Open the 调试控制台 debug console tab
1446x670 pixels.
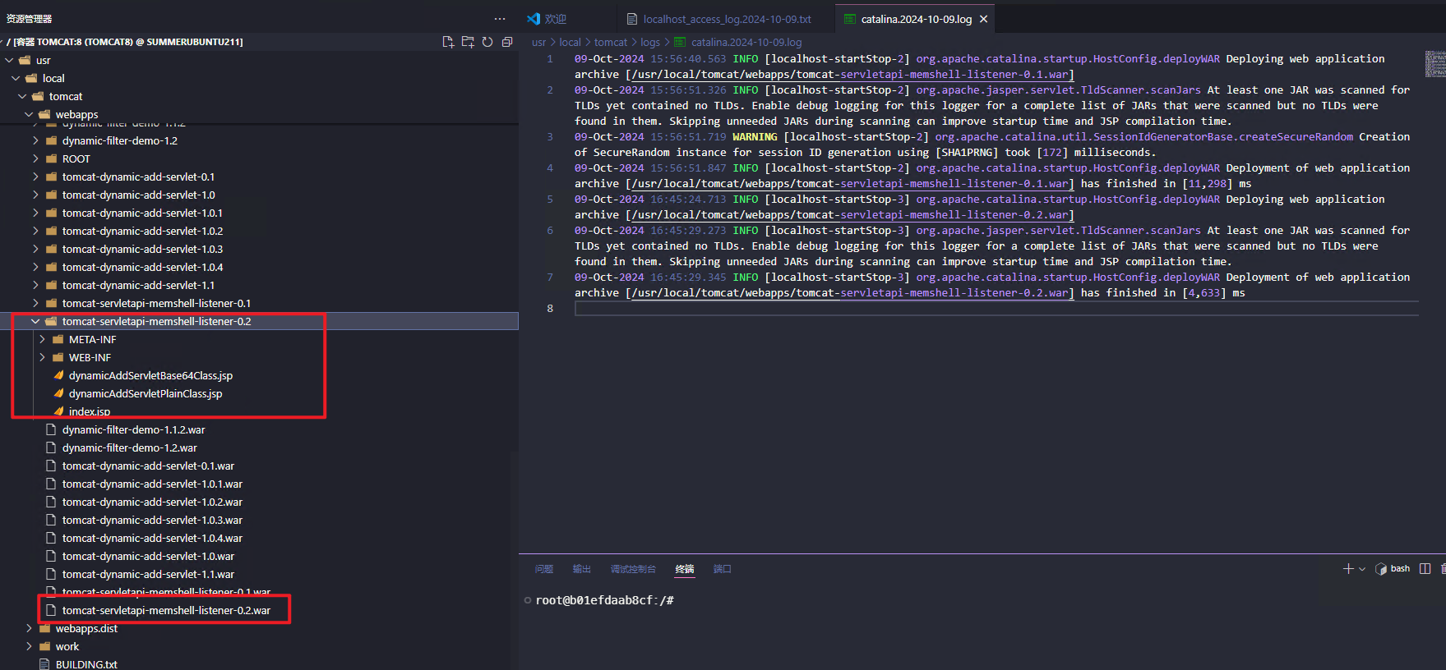pos(633,568)
